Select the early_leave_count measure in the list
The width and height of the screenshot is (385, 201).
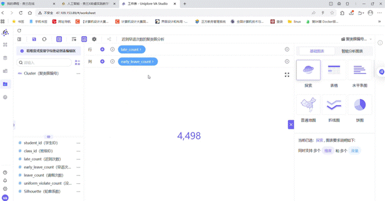coord(47,167)
